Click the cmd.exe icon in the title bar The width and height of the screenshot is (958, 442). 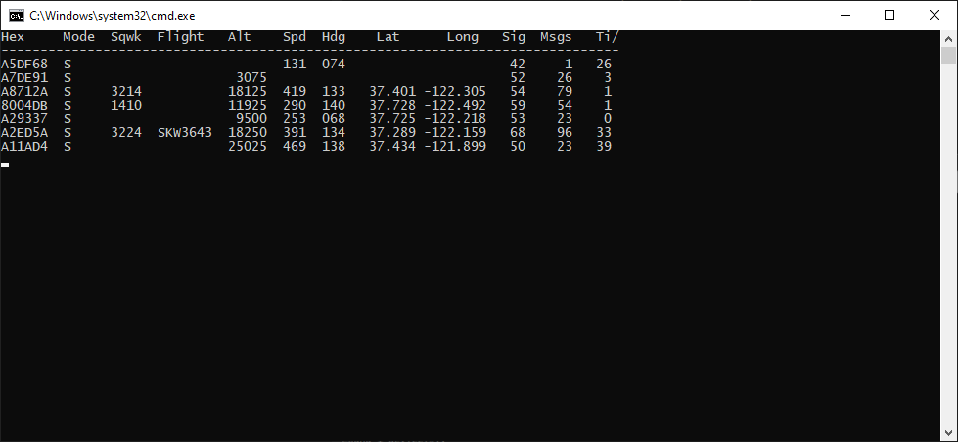pyautogui.click(x=17, y=16)
